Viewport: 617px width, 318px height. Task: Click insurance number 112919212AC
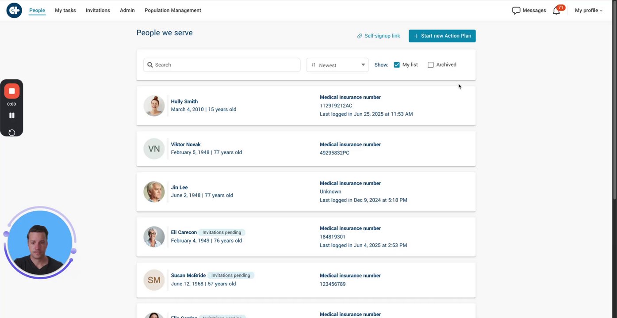(x=336, y=106)
